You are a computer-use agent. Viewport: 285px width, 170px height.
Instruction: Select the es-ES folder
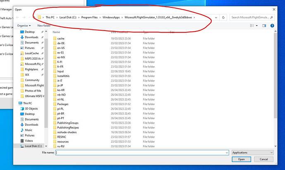coord(60,53)
